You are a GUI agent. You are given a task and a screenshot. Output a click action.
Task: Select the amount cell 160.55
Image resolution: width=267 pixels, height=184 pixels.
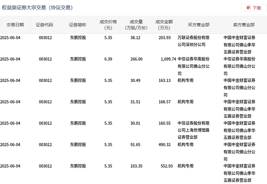pos(164,123)
